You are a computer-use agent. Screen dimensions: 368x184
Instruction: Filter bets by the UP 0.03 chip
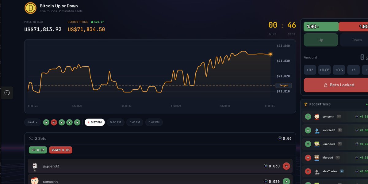point(38,150)
